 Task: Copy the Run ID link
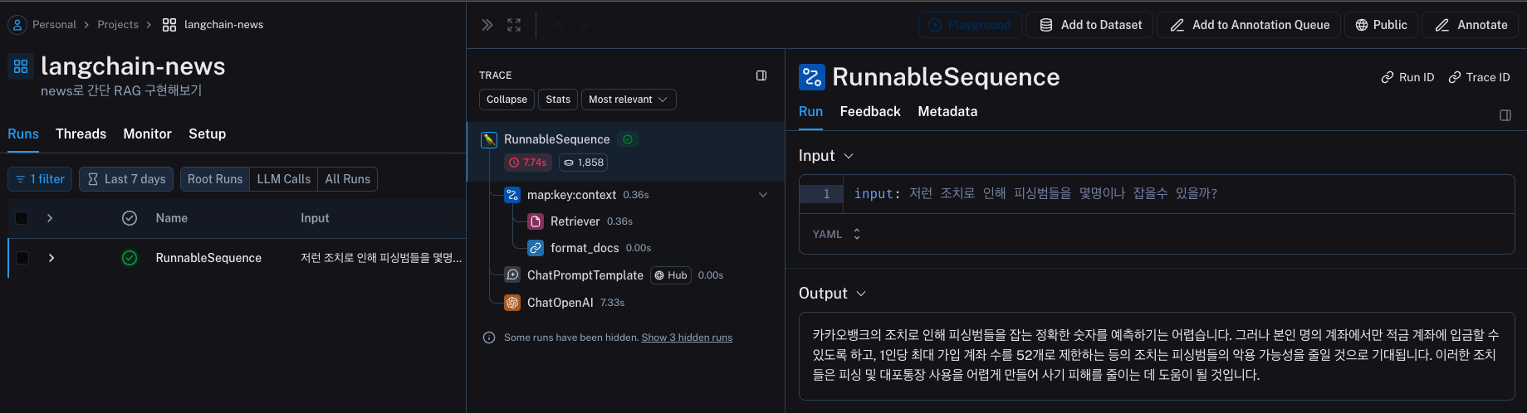[x=1407, y=77]
